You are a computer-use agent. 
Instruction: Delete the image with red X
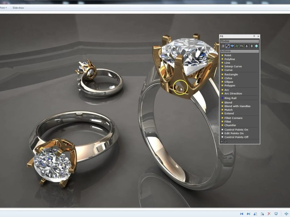[269, 214]
